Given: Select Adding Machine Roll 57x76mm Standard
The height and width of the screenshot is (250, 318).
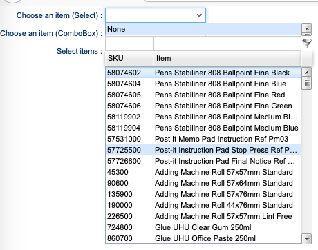Looking at the screenshot, I should 203,194.
